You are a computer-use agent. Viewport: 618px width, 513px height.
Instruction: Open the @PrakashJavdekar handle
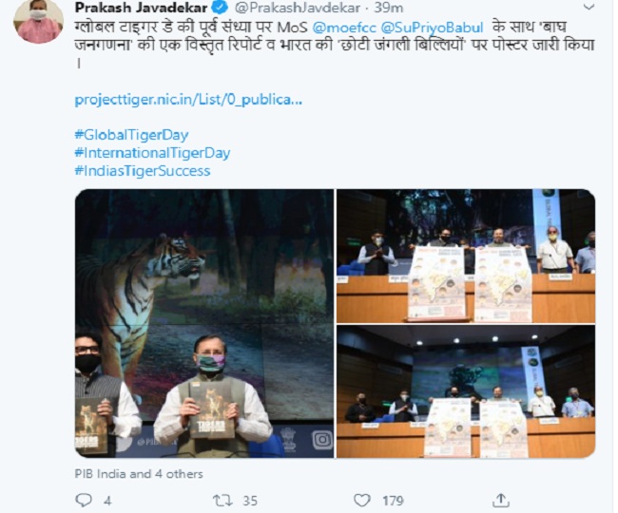[x=298, y=8]
